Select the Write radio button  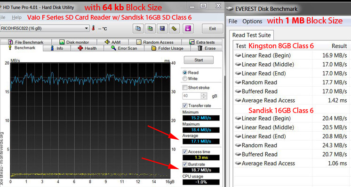pos(185,78)
